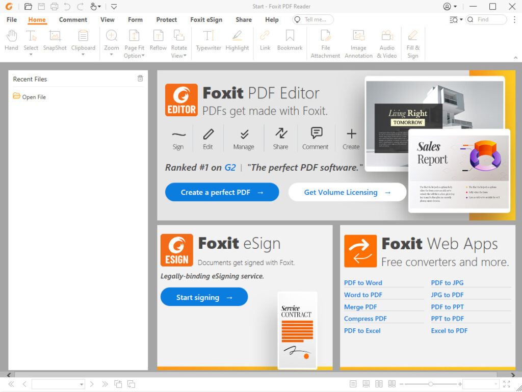This screenshot has height=392, width=522.
Task: Select the Hand tool
Action: pos(11,40)
